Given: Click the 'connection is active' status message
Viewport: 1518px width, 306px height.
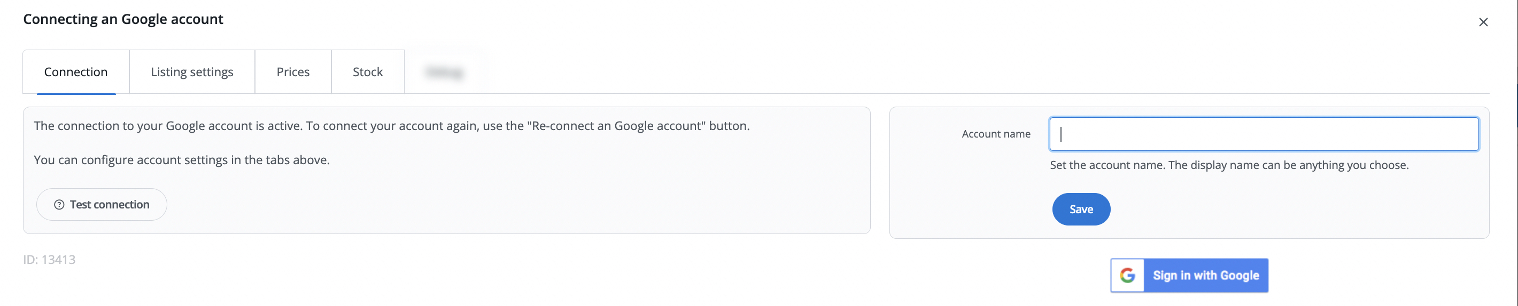Looking at the screenshot, I should click(391, 126).
